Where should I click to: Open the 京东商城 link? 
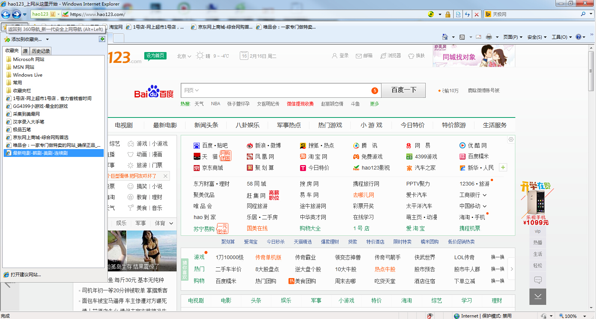pos(212,168)
